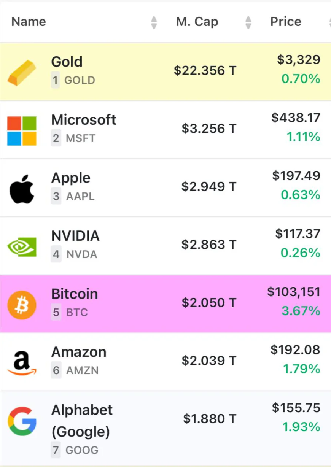Click the gold bar icon
This screenshot has height=467, width=331.
tap(22, 72)
